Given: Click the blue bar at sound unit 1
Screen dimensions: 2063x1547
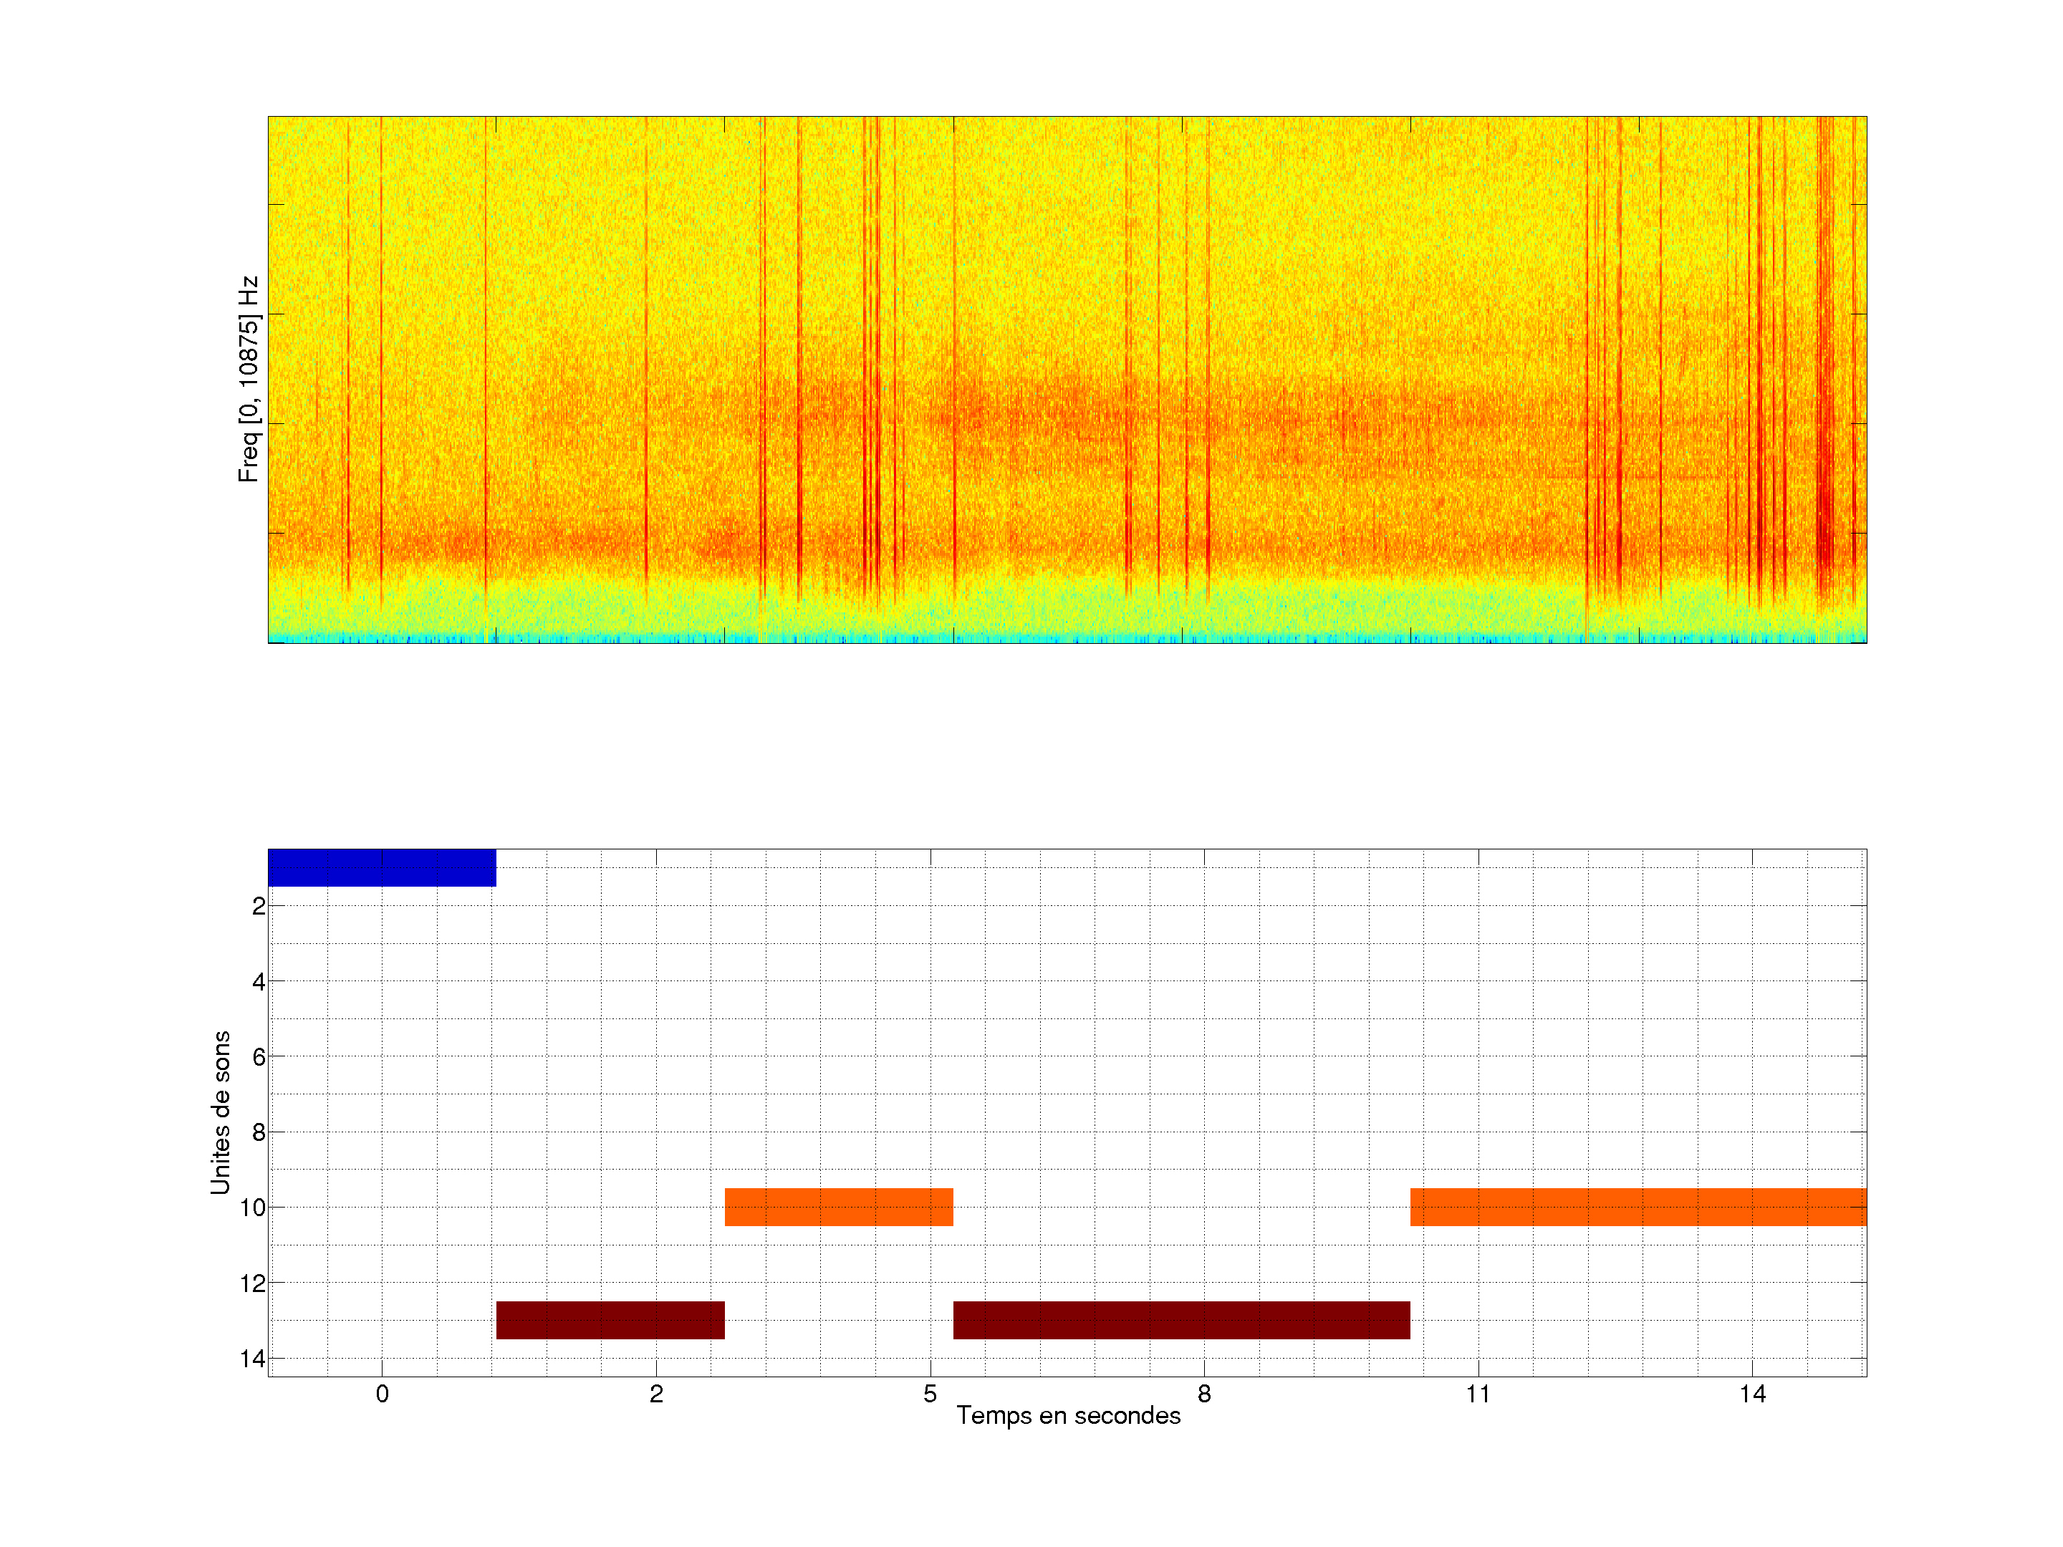Looking at the screenshot, I should tap(382, 867).
